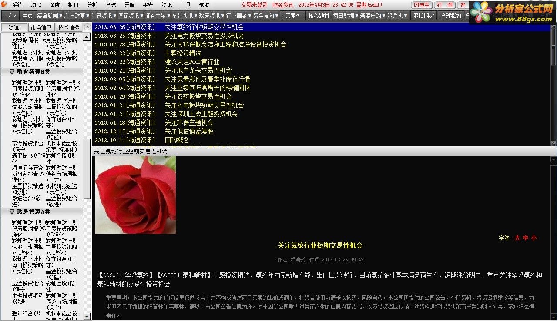The width and height of the screenshot is (557, 321).
Task: Set article font size to 小
Action: click(534, 238)
